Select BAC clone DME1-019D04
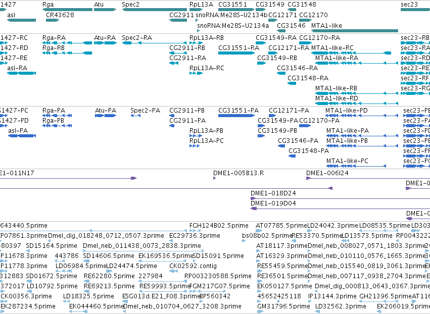 pyautogui.click(x=341, y=209)
